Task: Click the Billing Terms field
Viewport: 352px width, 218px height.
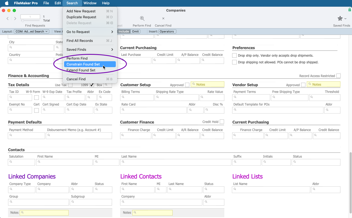Action: click(137, 97)
